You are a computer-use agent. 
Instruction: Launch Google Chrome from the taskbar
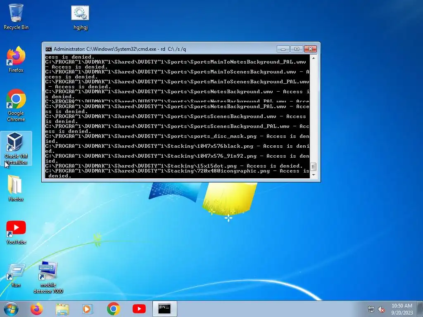point(113,309)
